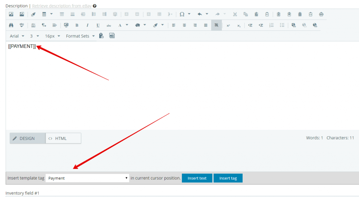Click the Paste Plain Text icon
The width and height of the screenshot is (359, 197).
[267, 14]
